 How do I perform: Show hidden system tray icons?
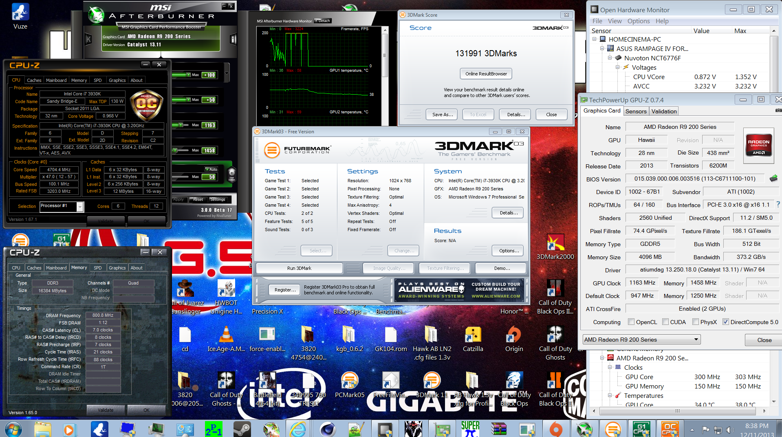click(692, 430)
